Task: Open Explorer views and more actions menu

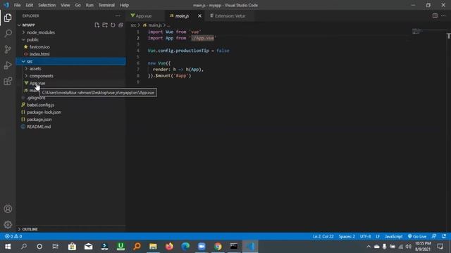Action: [x=118, y=15]
